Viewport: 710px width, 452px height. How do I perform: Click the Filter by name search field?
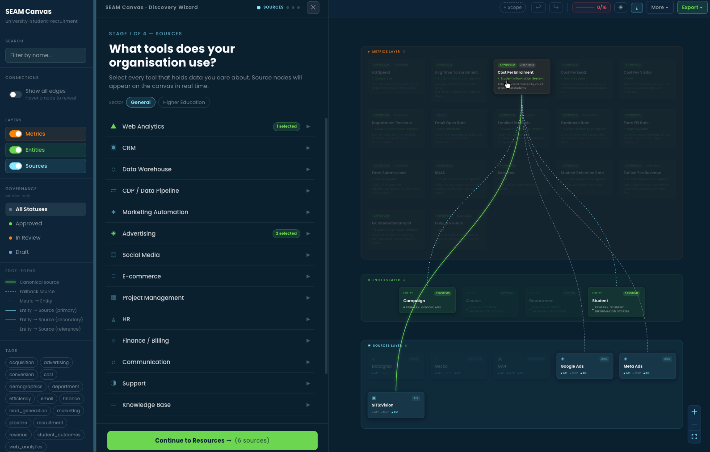pyautogui.click(x=45, y=55)
